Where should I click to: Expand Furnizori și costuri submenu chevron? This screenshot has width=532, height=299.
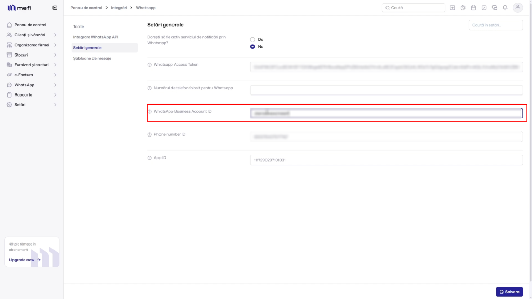(55, 65)
